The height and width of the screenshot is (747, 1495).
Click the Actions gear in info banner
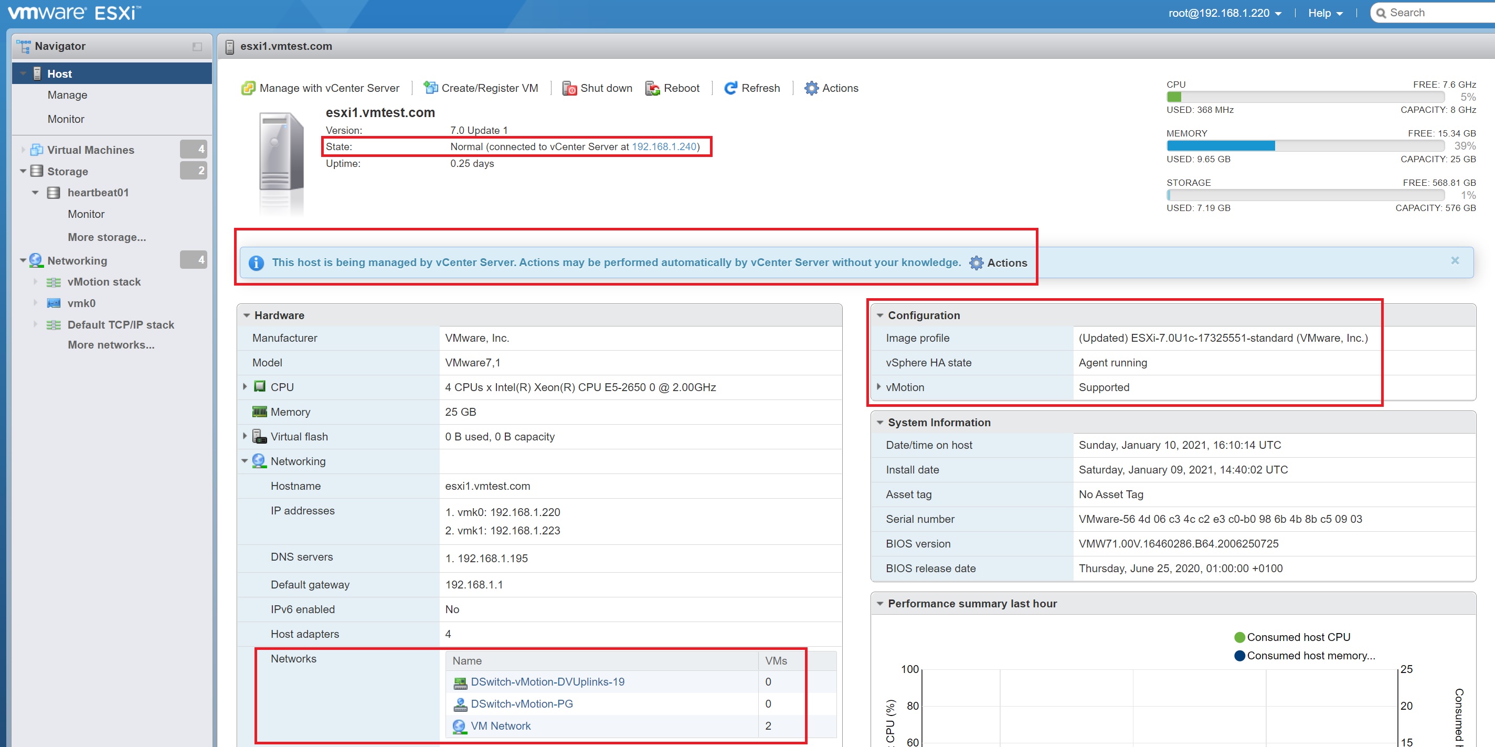click(977, 263)
